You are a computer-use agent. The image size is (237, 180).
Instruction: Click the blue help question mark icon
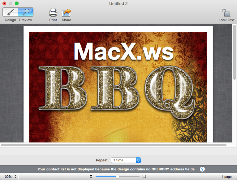pos(202,169)
